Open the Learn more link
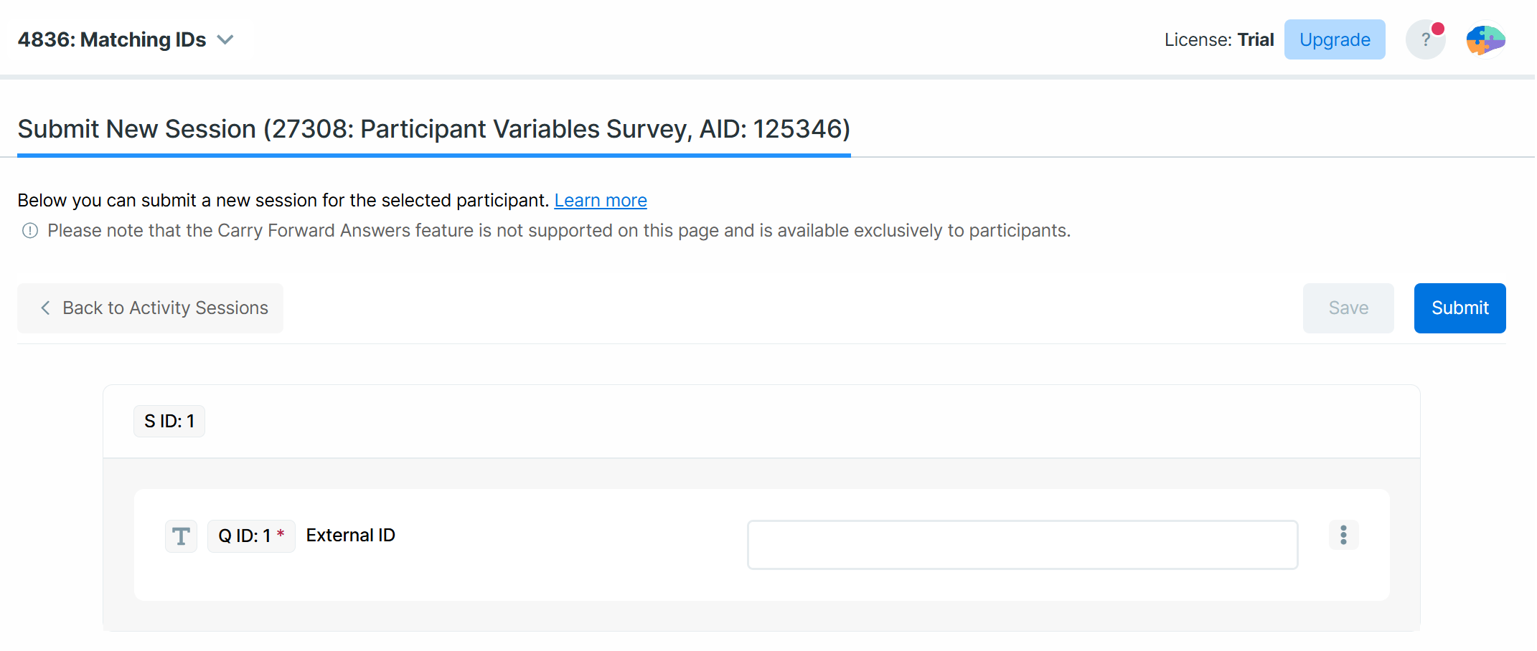 click(601, 201)
